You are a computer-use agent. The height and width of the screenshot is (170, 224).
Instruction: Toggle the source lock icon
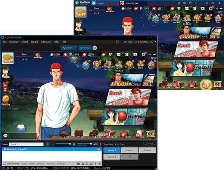tap(83, 164)
